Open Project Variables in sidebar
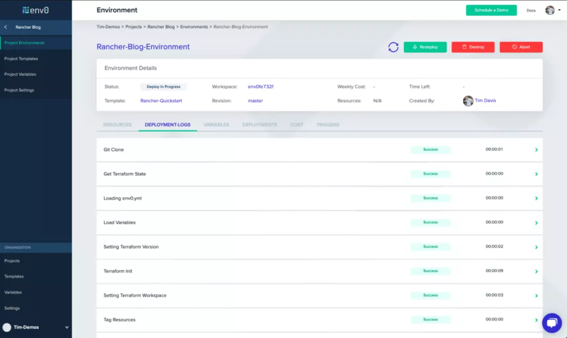Image resolution: width=567 pixels, height=338 pixels. 20,74
